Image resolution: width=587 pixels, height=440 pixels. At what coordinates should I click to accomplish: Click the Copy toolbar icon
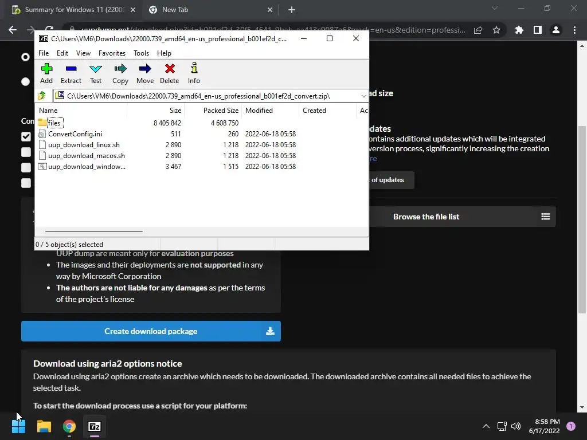click(x=120, y=73)
